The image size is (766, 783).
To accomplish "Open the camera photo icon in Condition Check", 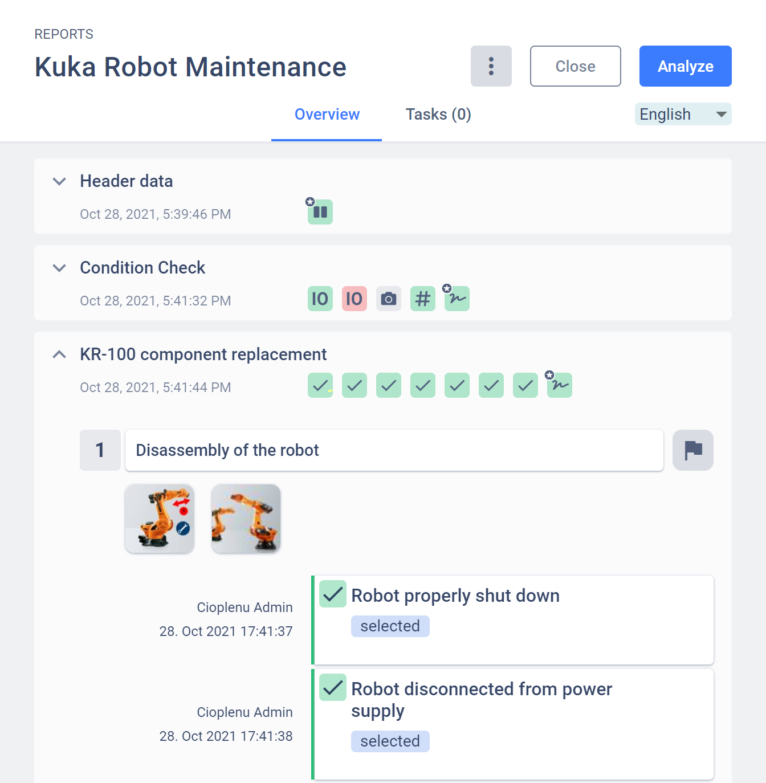I will click(x=388, y=298).
